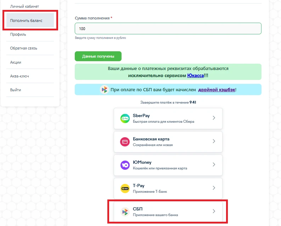Click the СБП logo in payment list
Screen dimensions: 281x226
click(125, 212)
